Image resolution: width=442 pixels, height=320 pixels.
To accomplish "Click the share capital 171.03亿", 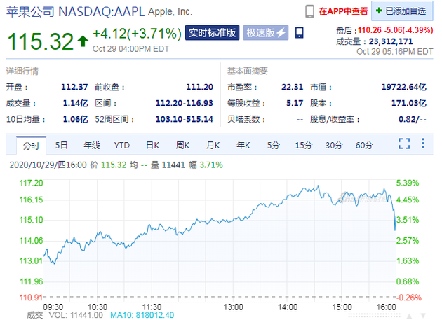I will tap(409, 103).
